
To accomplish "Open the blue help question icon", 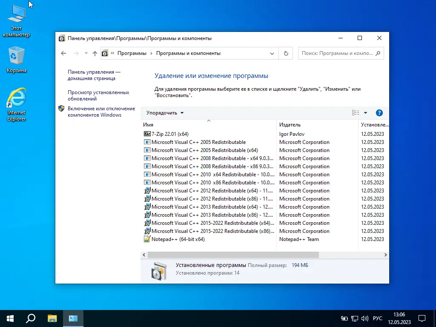I will 379,113.
